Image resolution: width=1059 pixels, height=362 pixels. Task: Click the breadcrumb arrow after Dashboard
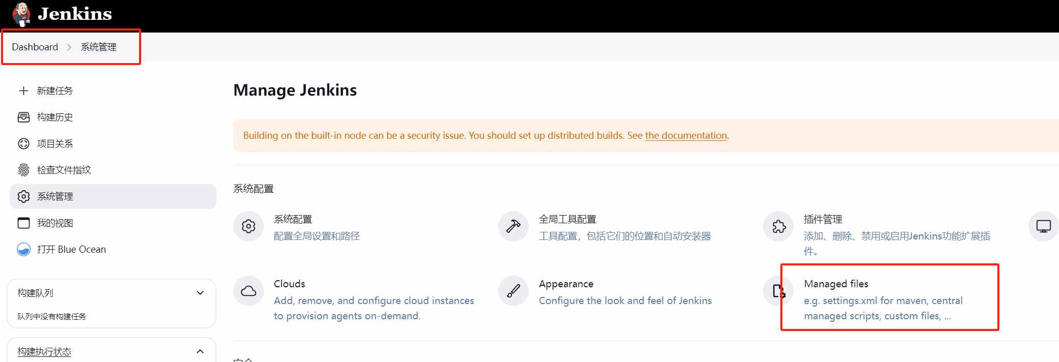[69, 47]
